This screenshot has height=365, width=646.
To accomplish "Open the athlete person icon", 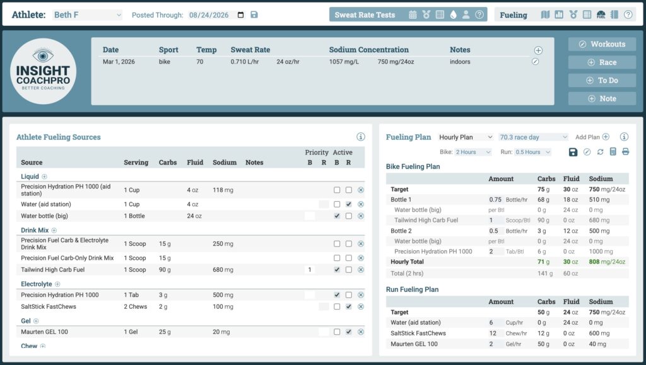I will click(x=466, y=14).
